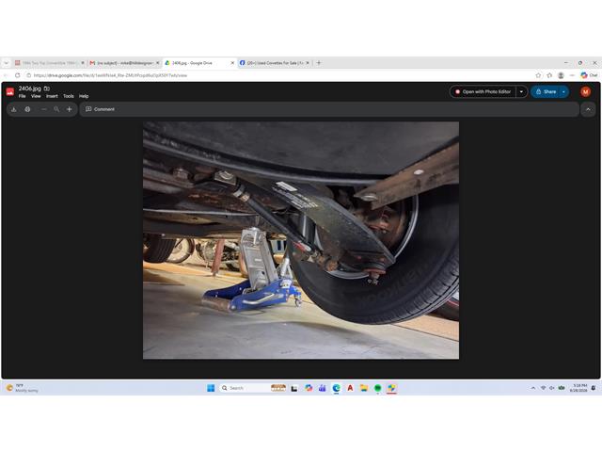602x452 pixels.
Task: Open Microsoft Edge from the taskbar
Action: [x=337, y=388]
